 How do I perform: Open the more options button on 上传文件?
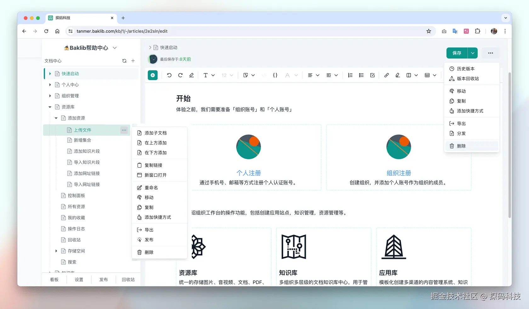pyautogui.click(x=124, y=130)
